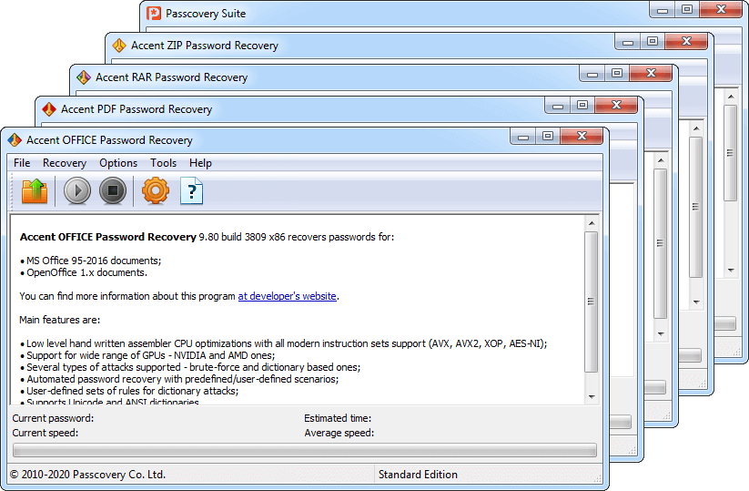The image size is (749, 491).
Task: Minimize the Accent OFFICE Password Recovery window
Action: pyautogui.click(x=523, y=137)
